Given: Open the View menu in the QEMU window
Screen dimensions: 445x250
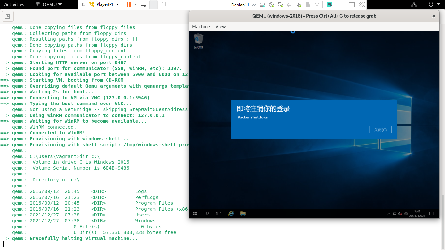Looking at the screenshot, I should [220, 26].
